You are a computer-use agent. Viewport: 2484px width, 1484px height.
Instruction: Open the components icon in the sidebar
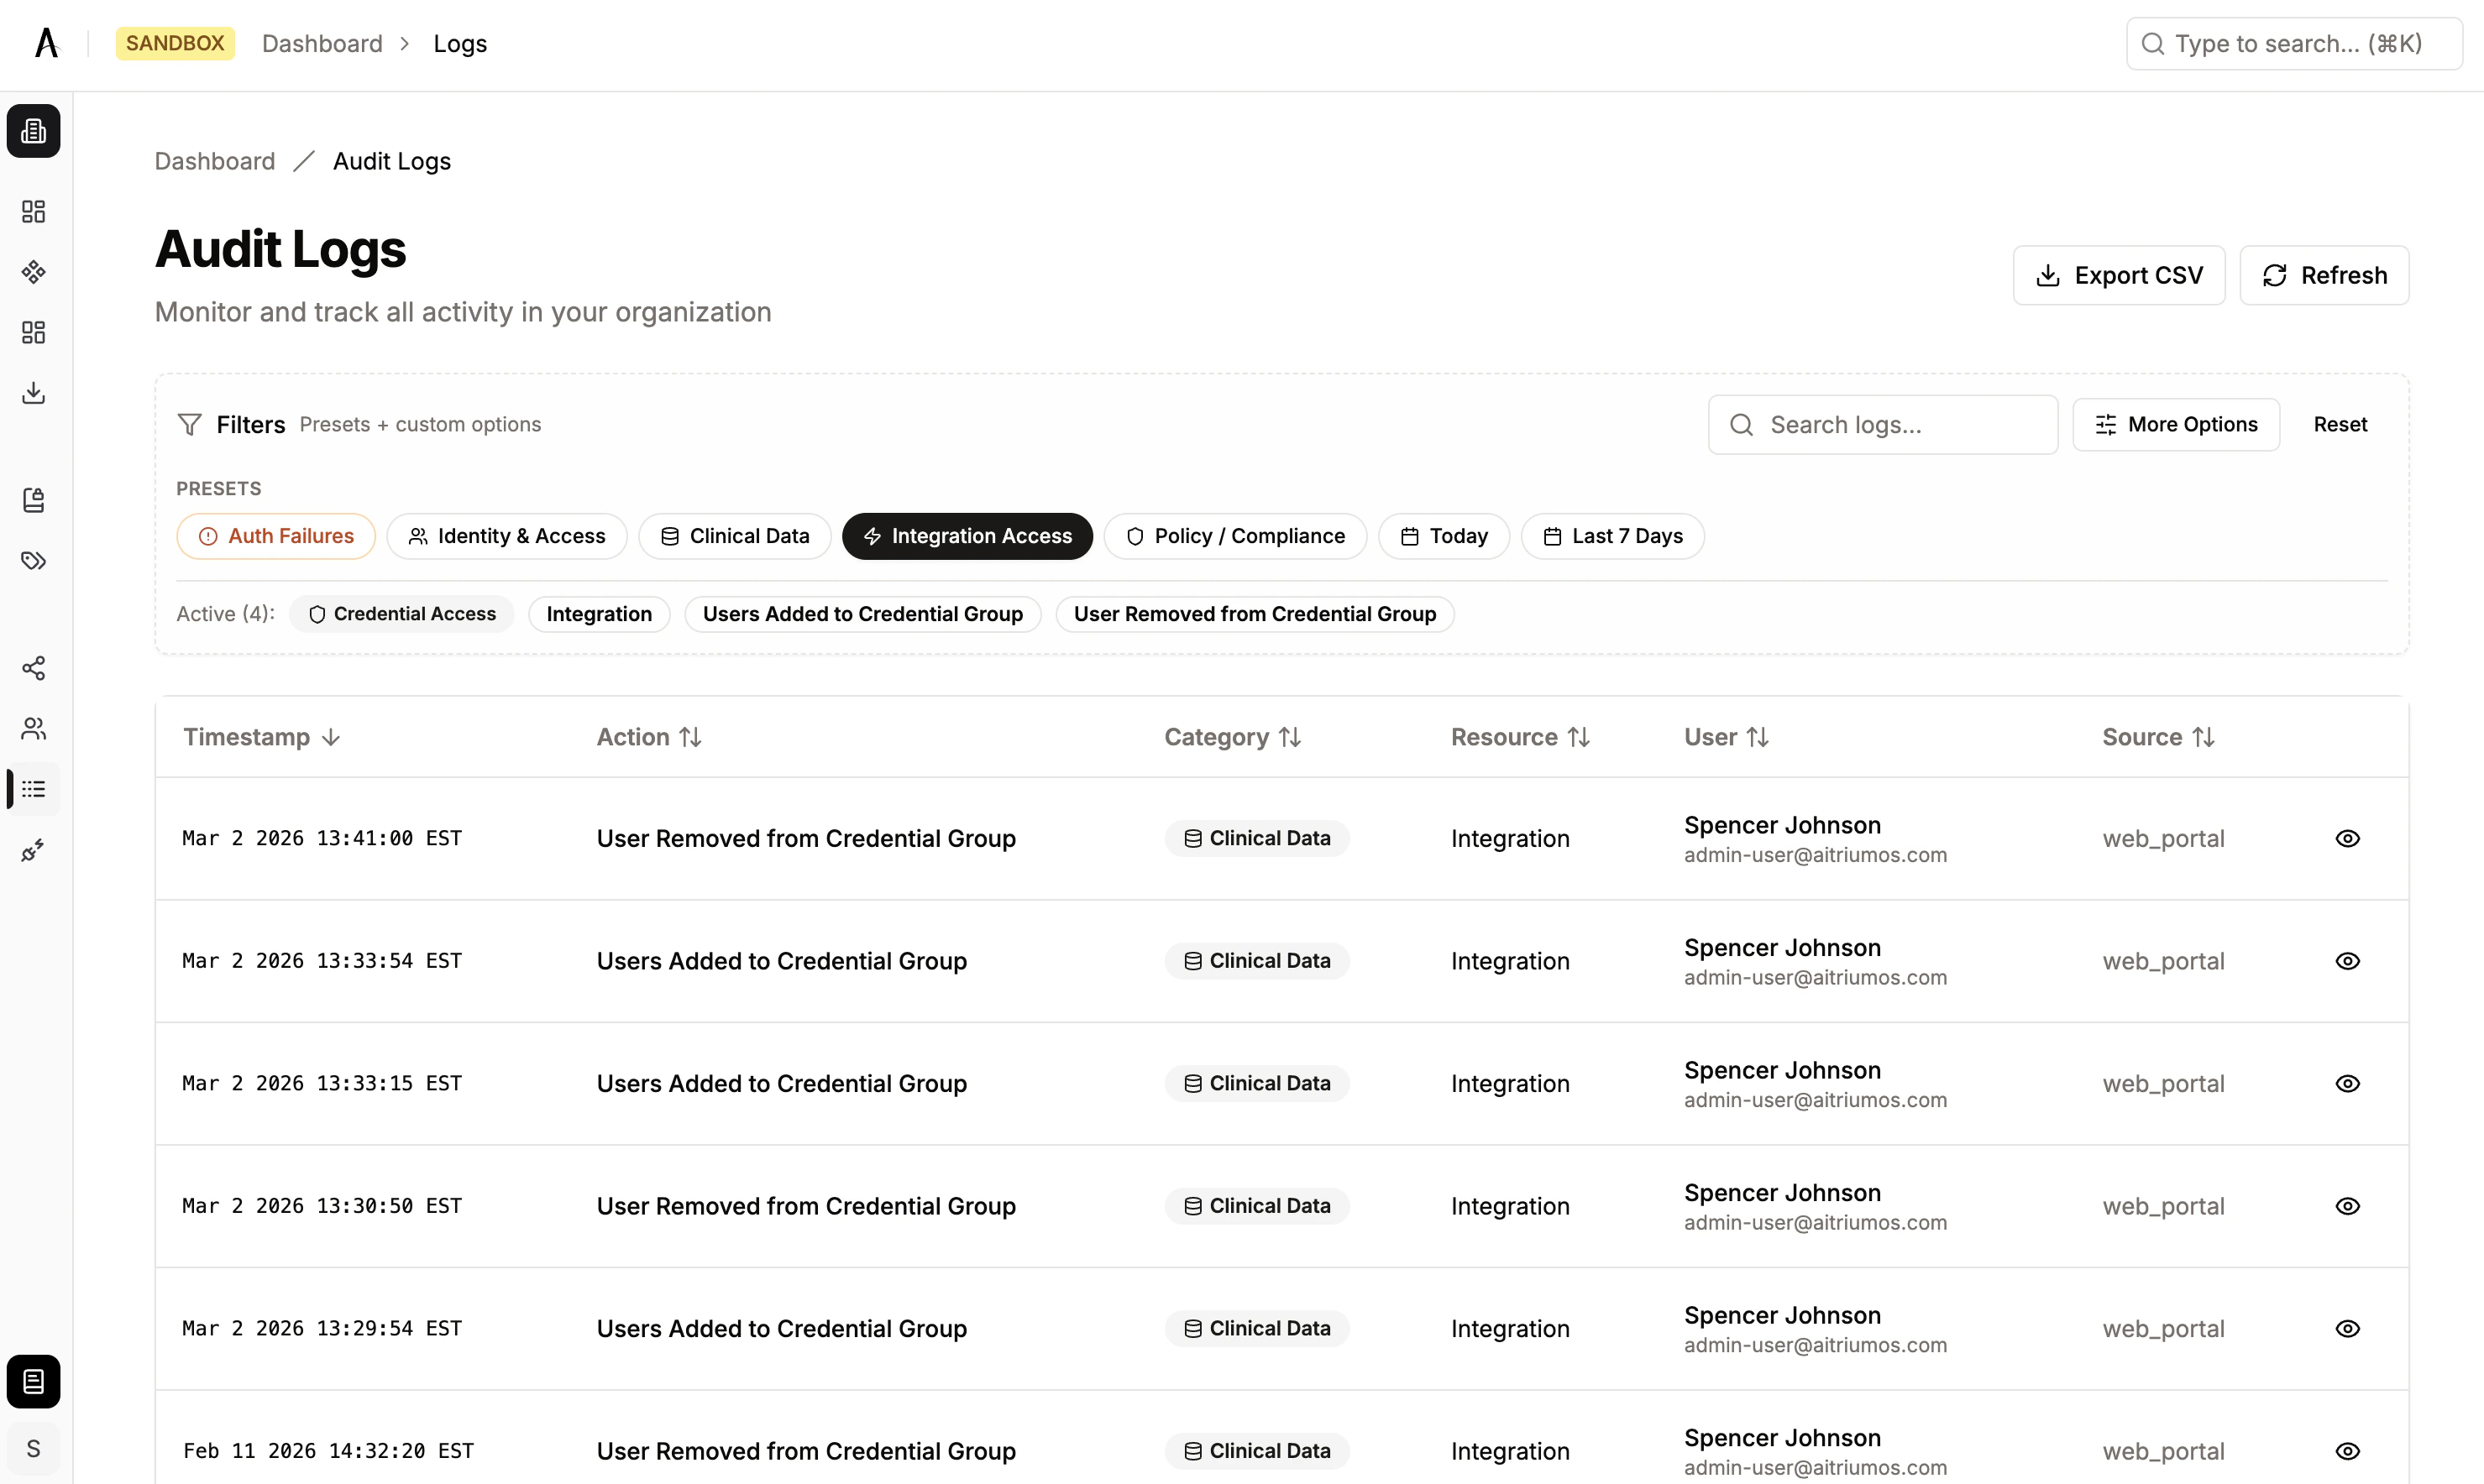(x=33, y=271)
